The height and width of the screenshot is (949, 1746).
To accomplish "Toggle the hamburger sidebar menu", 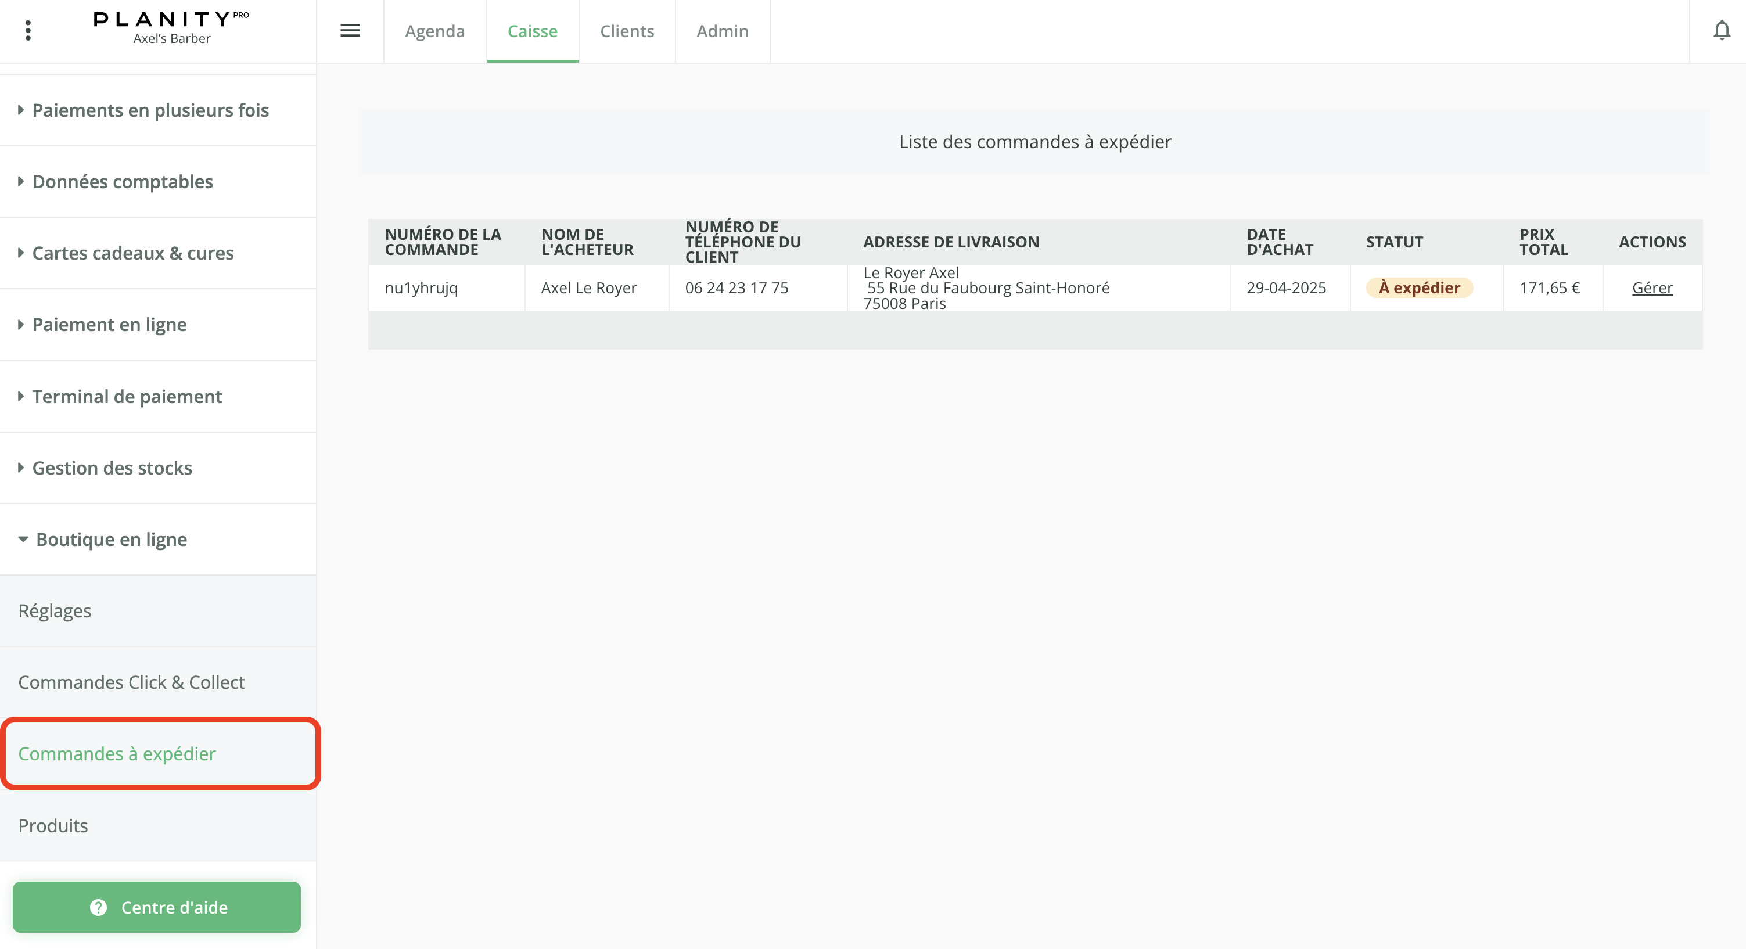I will click(350, 31).
